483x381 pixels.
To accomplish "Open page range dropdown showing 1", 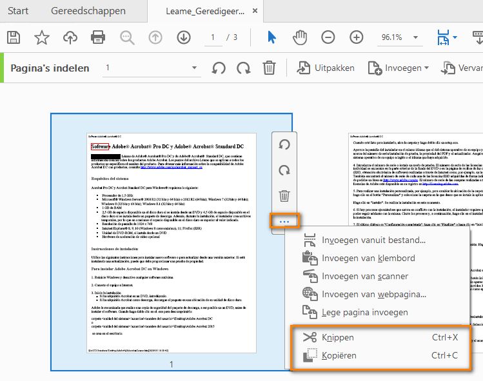I will pos(152,68).
